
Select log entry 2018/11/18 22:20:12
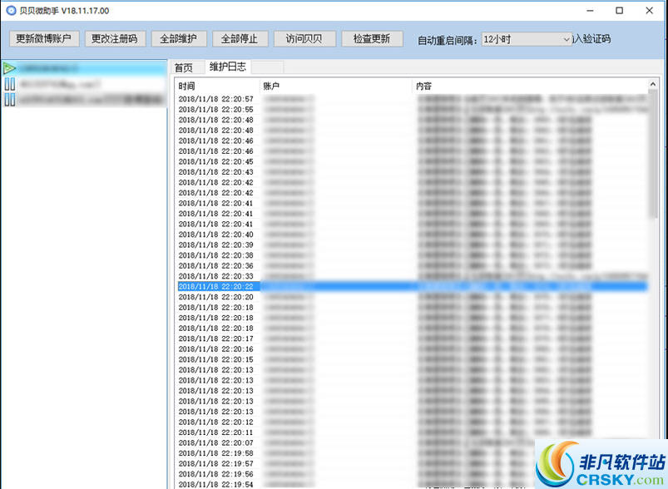412,422
